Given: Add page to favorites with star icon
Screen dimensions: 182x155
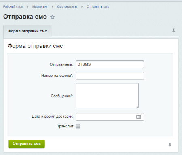Looking at the screenshot, I should (52, 17).
